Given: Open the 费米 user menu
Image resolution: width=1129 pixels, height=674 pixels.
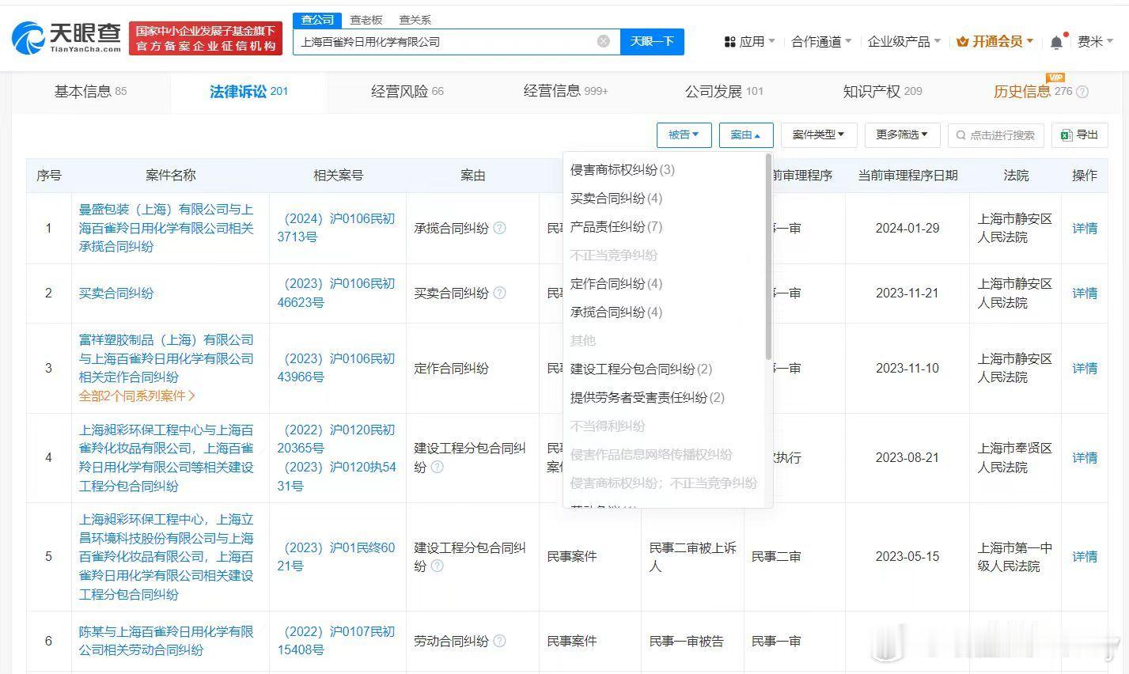Looking at the screenshot, I should tap(1095, 42).
